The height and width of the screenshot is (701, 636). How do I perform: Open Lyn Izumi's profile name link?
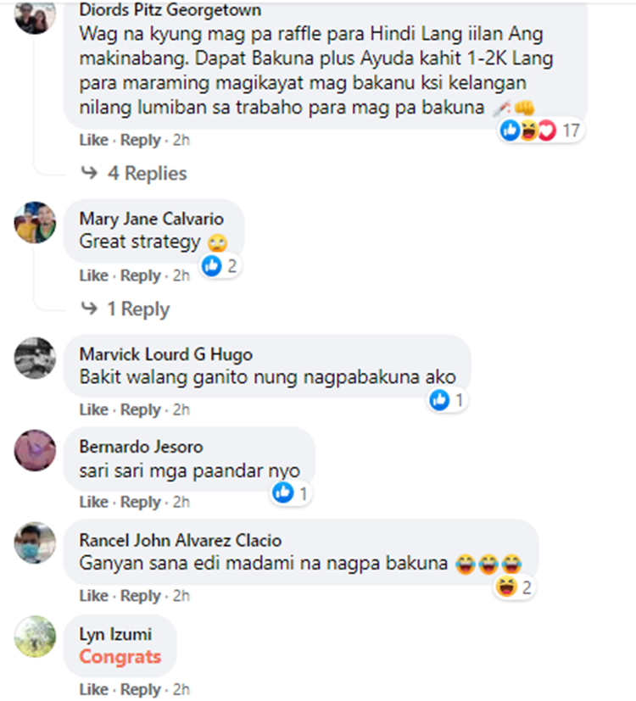(115, 634)
